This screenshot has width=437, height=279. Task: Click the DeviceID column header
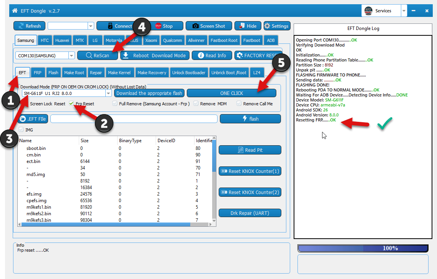175,141
